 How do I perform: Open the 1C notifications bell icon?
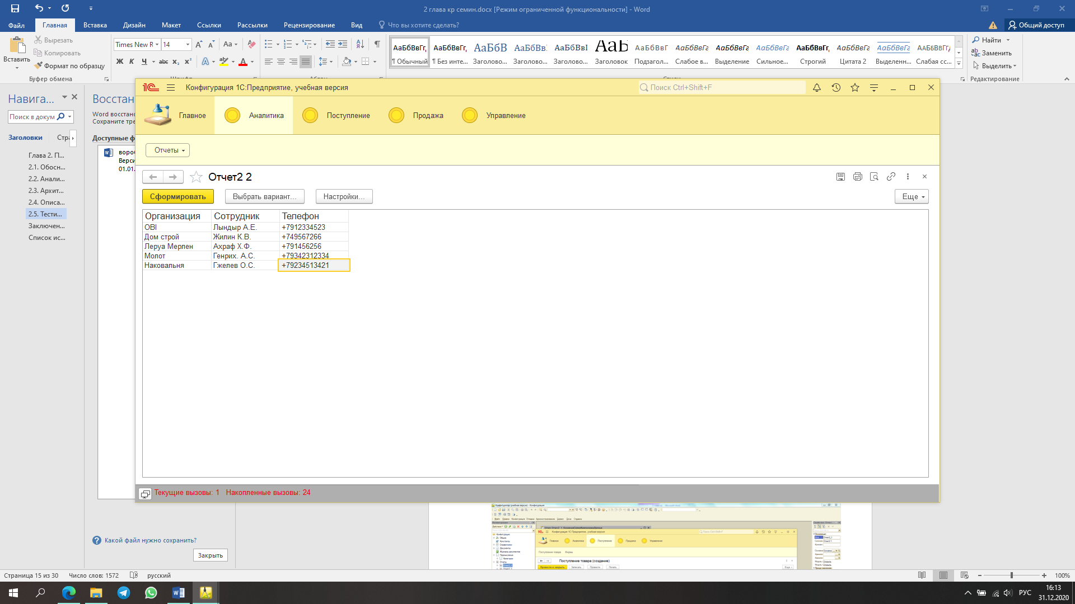click(x=817, y=88)
